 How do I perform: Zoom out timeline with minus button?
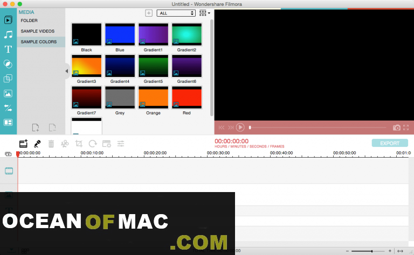(x=347, y=251)
